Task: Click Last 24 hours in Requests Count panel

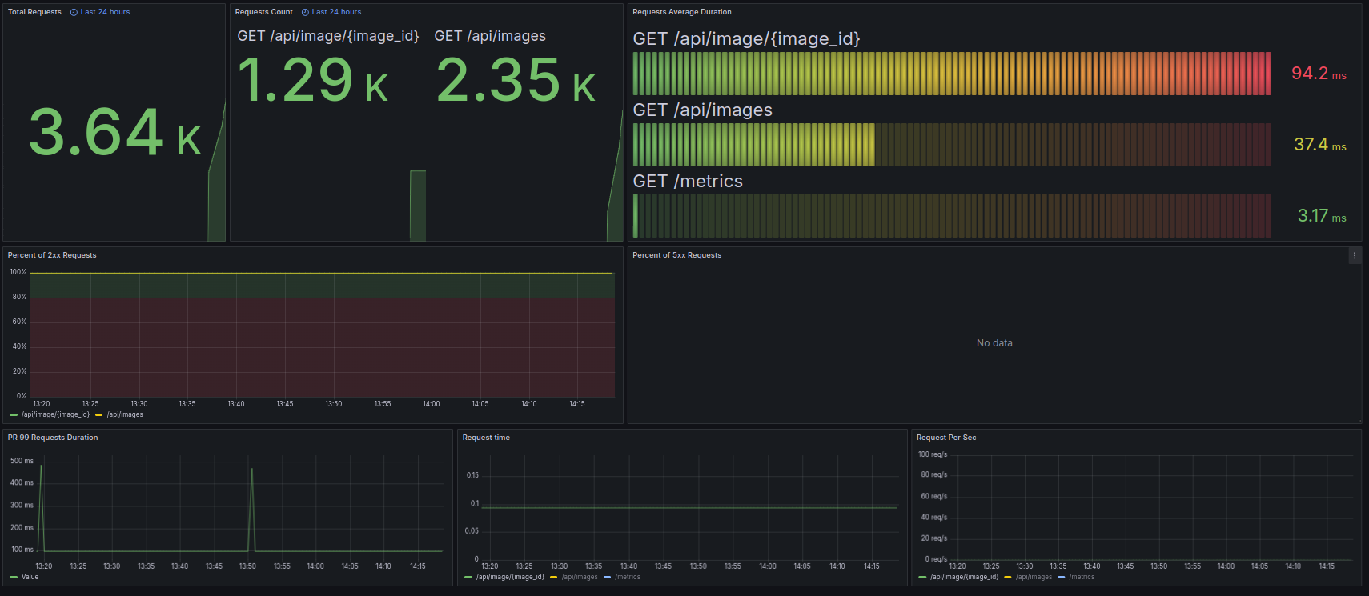Action: pos(336,12)
